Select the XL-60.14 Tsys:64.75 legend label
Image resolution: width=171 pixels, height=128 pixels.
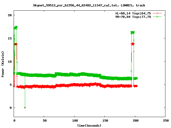point(133,13)
